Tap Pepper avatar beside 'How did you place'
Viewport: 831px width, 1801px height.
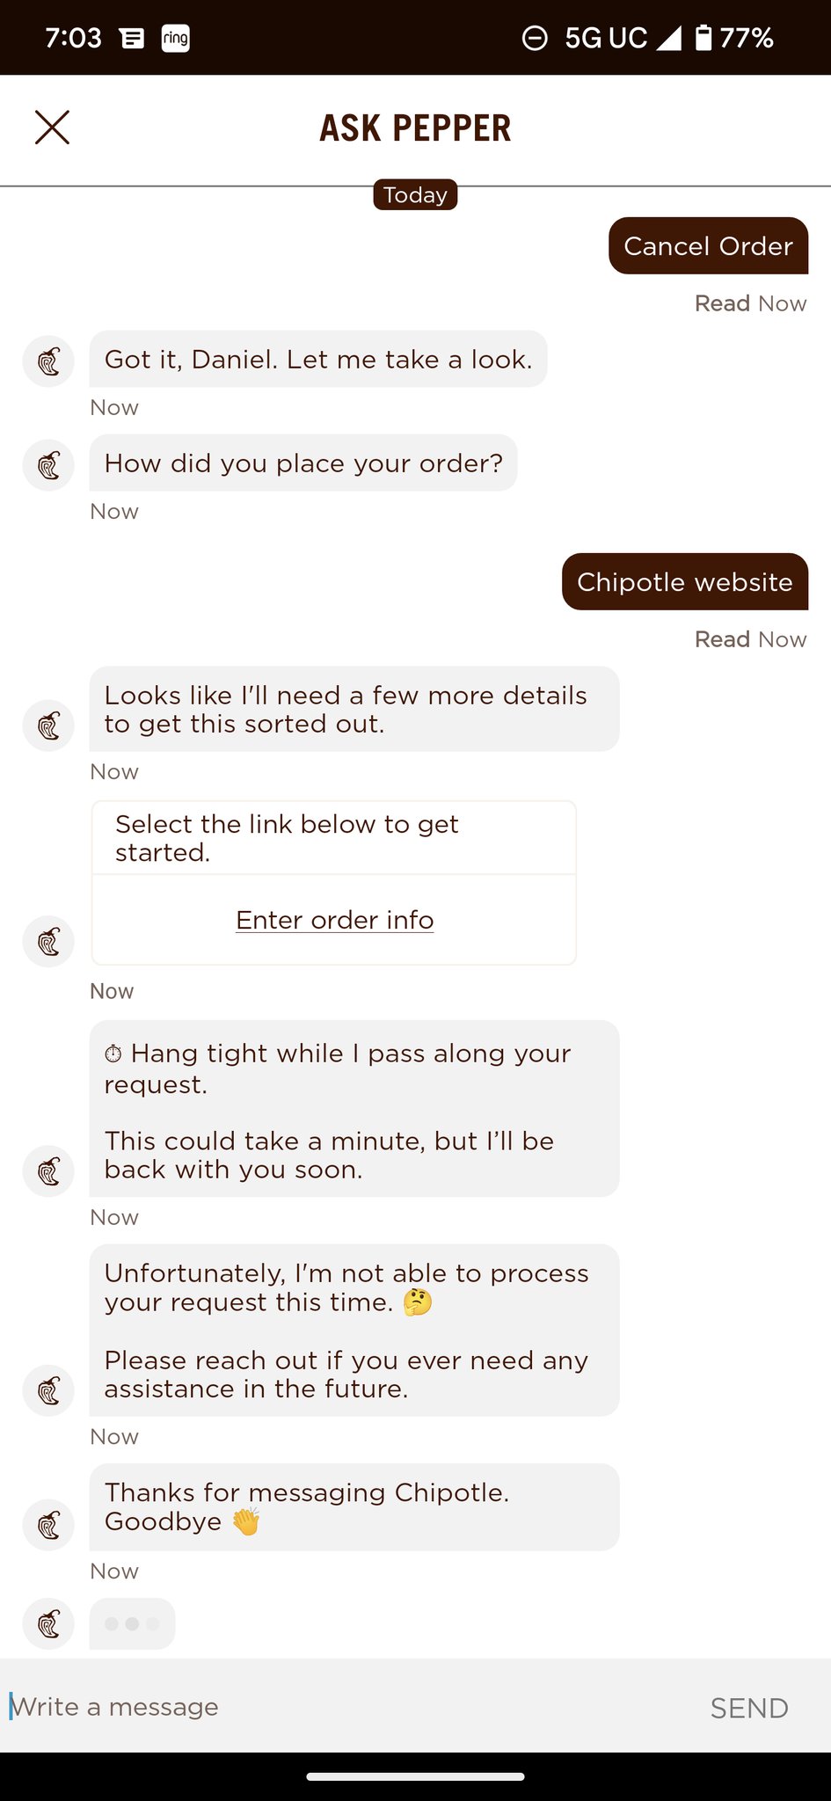(x=48, y=465)
